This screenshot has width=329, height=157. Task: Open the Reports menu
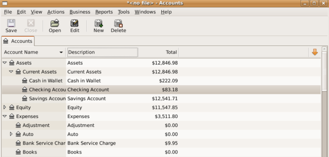click(104, 12)
